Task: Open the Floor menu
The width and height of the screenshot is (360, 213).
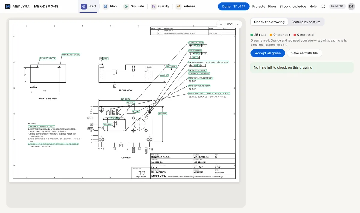Action: point(272,6)
